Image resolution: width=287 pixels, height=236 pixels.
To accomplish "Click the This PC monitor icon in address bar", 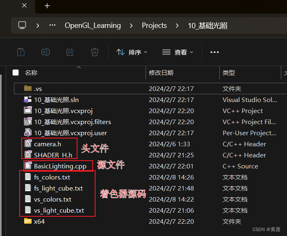I will (22, 25).
